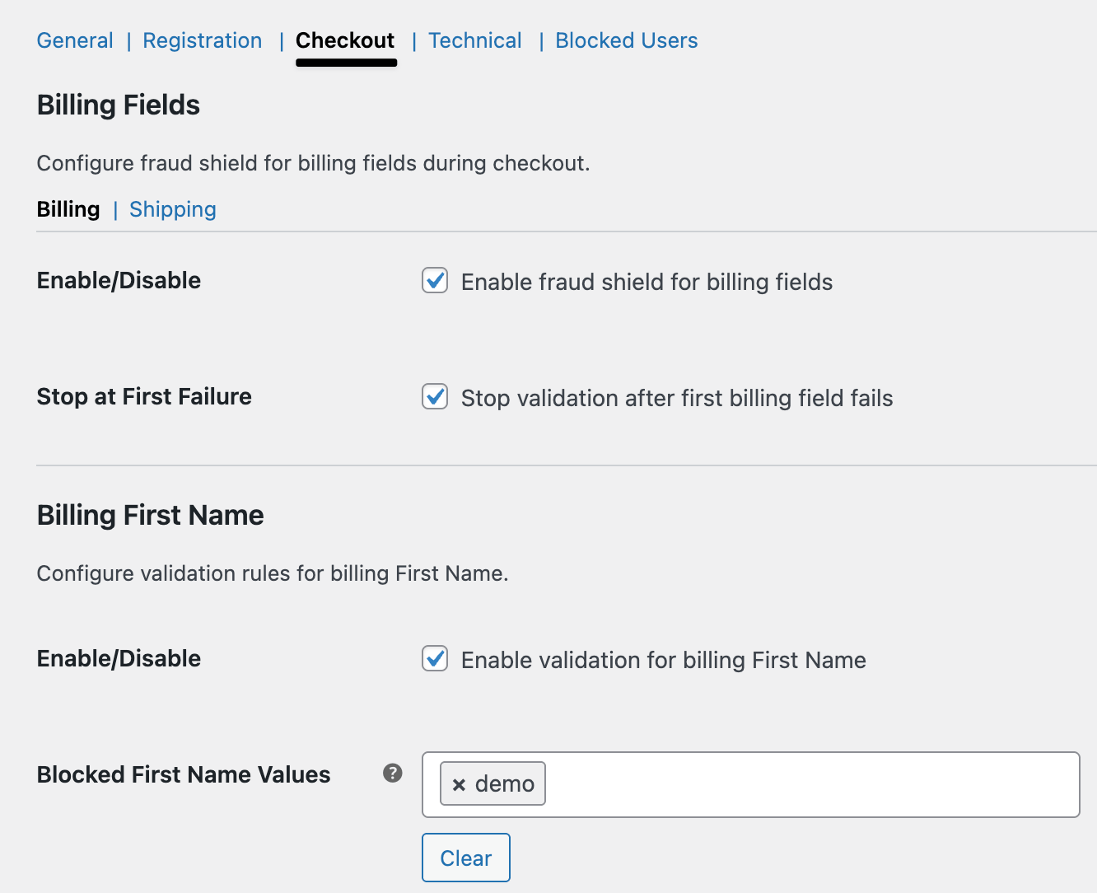Open the Blocked Users tab
This screenshot has width=1097, height=893.
pos(626,40)
